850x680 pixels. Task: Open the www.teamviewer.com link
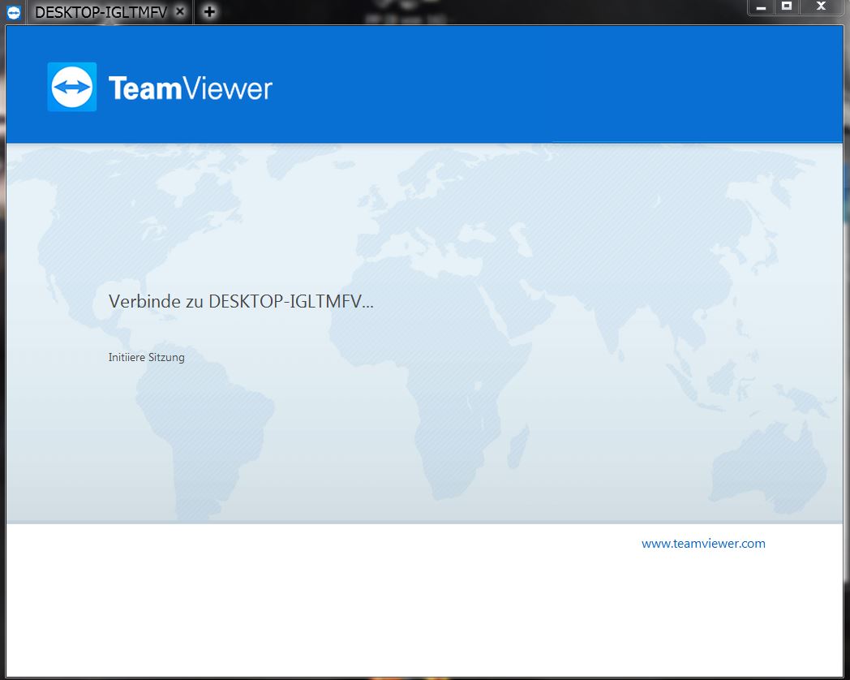[703, 544]
